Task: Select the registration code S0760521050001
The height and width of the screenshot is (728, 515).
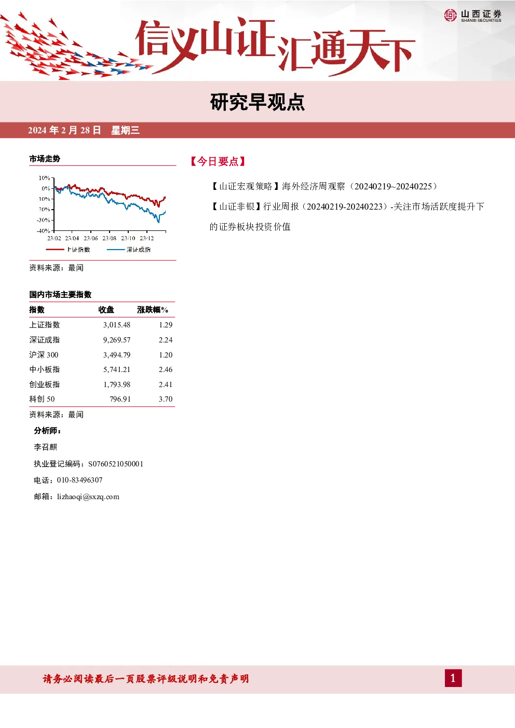Action: (x=116, y=464)
